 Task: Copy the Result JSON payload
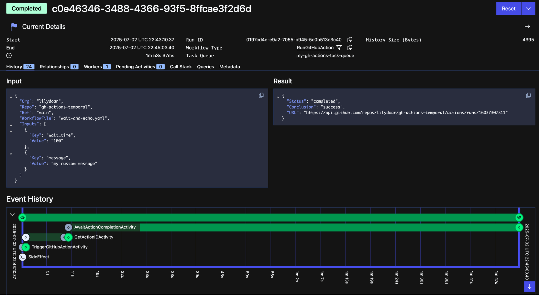point(528,96)
